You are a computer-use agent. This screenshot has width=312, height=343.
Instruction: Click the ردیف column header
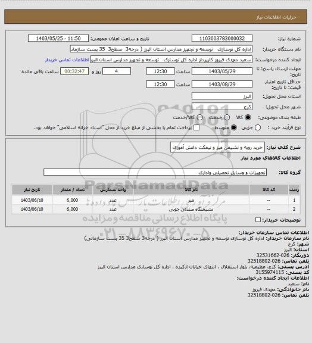(294, 189)
